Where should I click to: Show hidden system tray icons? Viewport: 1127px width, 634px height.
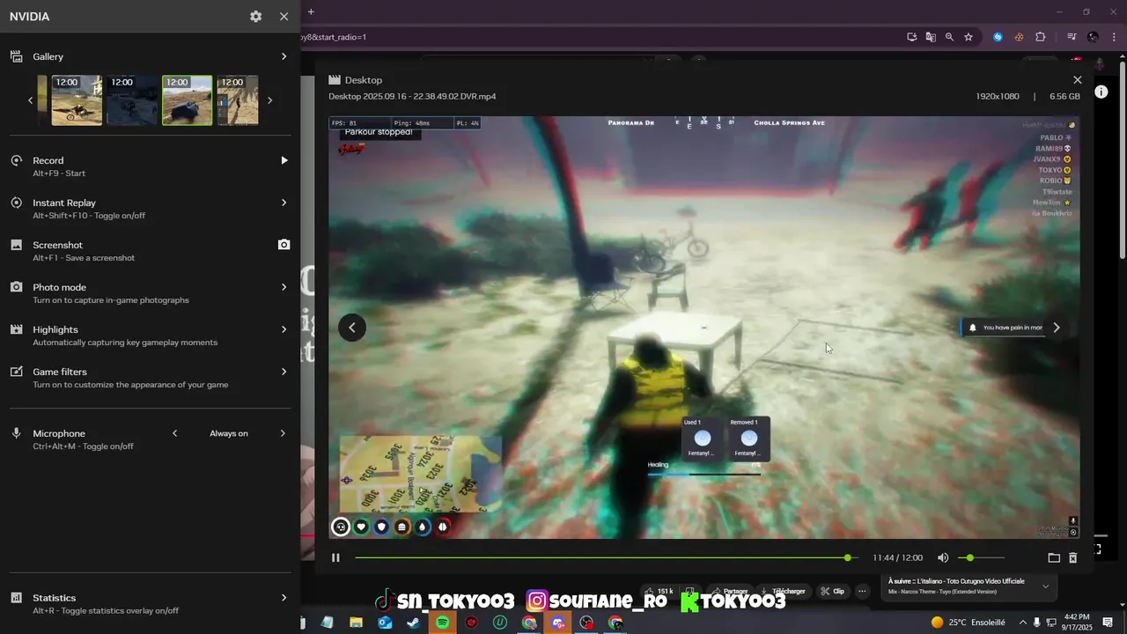pyautogui.click(x=1023, y=623)
